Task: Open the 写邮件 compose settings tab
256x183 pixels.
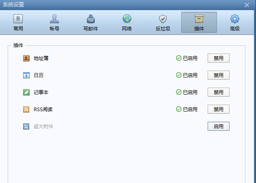Action: tap(91, 23)
